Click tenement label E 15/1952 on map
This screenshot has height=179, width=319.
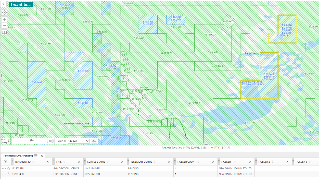[116, 138]
